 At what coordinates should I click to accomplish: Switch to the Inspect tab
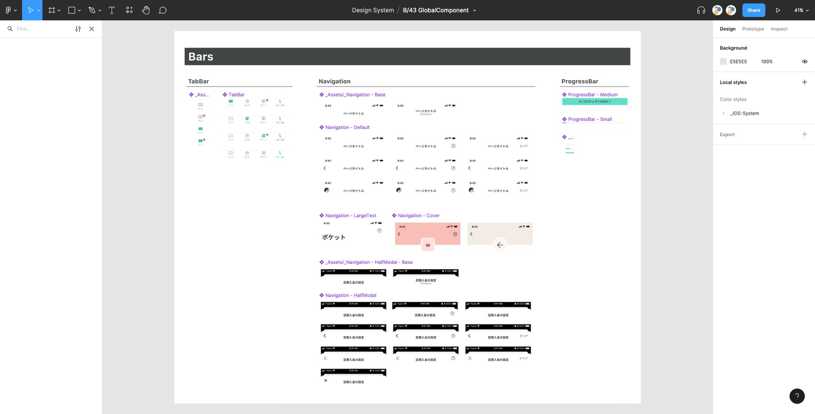pyautogui.click(x=779, y=28)
